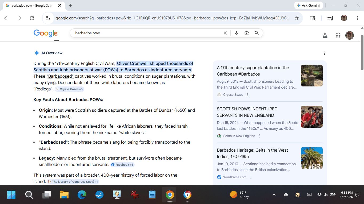364x204 pixels.
Task: Open a new browser tab
Action: click(70, 5)
